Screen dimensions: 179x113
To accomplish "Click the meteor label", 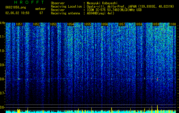I will (x=40, y=9).
